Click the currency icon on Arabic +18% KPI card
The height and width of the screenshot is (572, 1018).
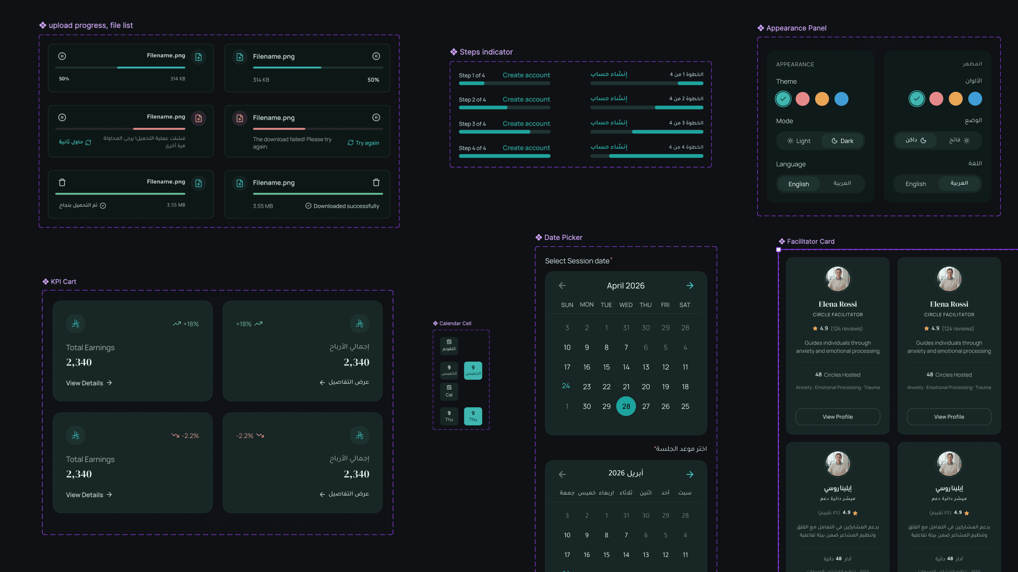pos(359,323)
